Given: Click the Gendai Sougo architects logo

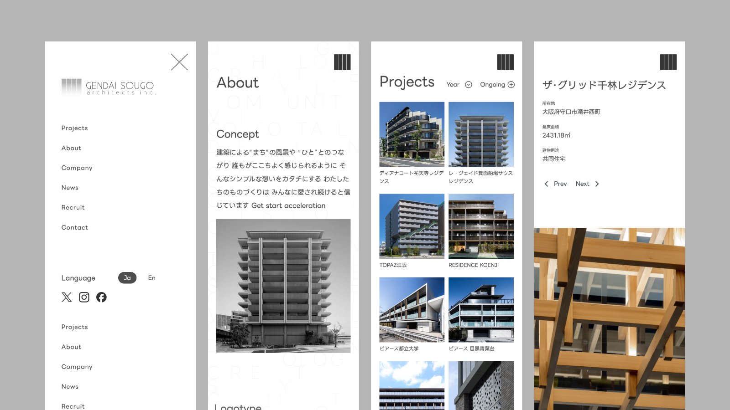Looking at the screenshot, I should (109, 87).
